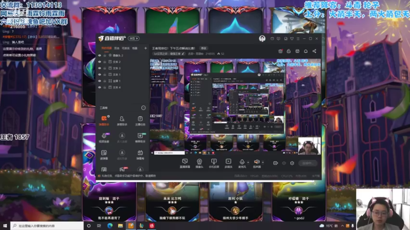The image size is (410, 230).
Task: Open the settings gear in bottom bar
Action: 292,163
